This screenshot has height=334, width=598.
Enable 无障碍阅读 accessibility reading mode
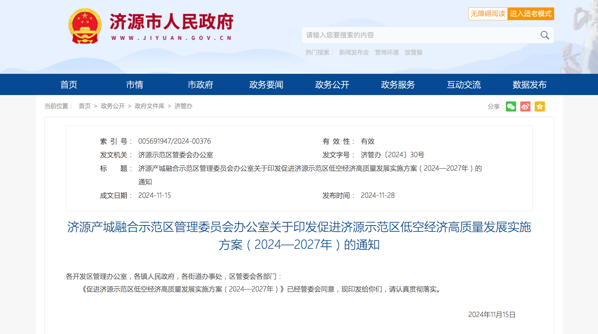[488, 14]
